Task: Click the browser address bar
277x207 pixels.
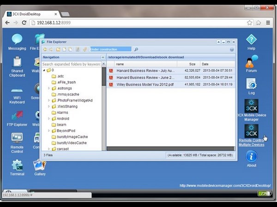Action: [x=138, y=23]
